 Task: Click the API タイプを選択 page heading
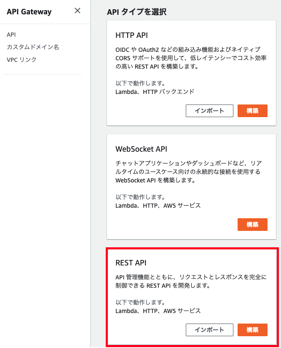click(137, 12)
